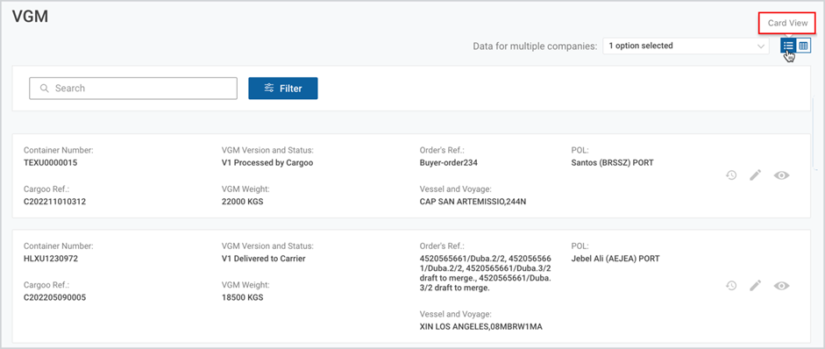
Task: Click the Search input field
Action: pos(133,89)
